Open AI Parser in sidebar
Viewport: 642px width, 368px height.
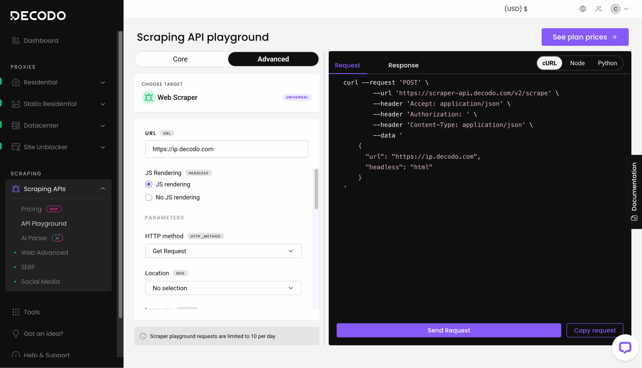tap(34, 238)
